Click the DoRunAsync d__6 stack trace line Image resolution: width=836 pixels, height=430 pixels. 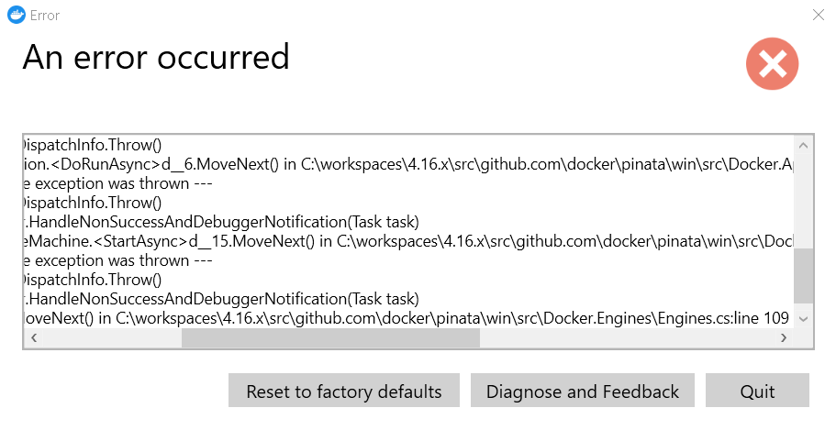pos(404,163)
